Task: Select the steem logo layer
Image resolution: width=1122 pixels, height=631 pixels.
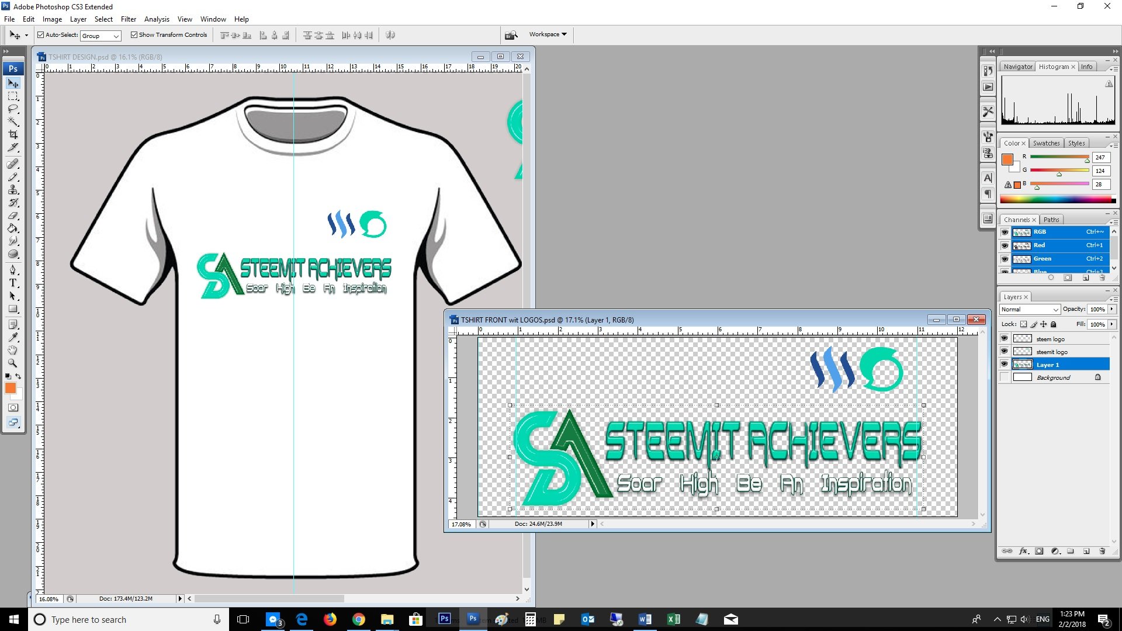Action: click(1059, 339)
